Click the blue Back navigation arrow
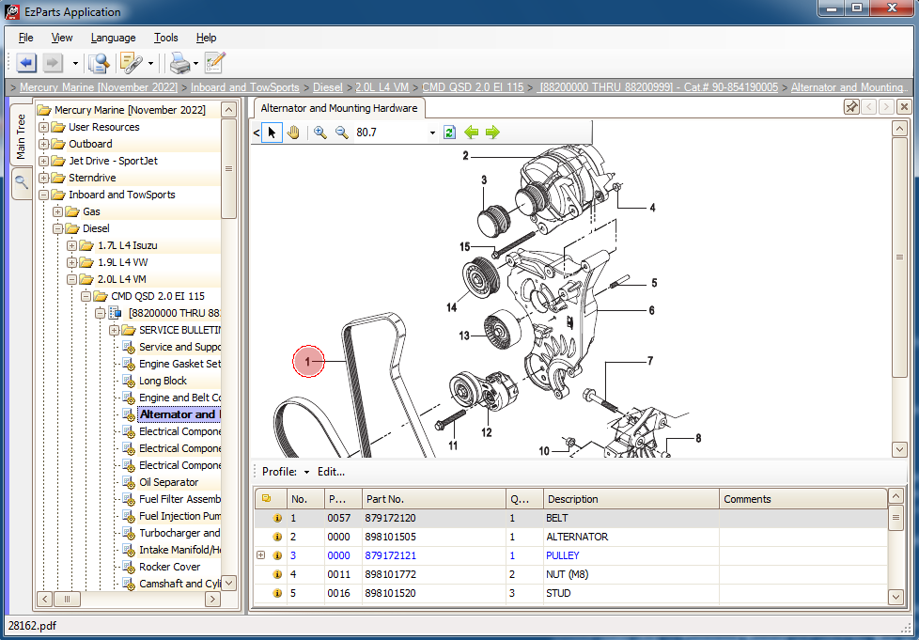 (26, 63)
